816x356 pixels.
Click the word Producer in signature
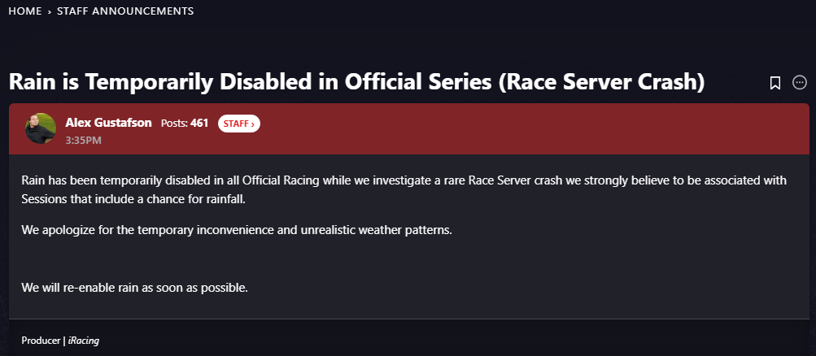41,340
